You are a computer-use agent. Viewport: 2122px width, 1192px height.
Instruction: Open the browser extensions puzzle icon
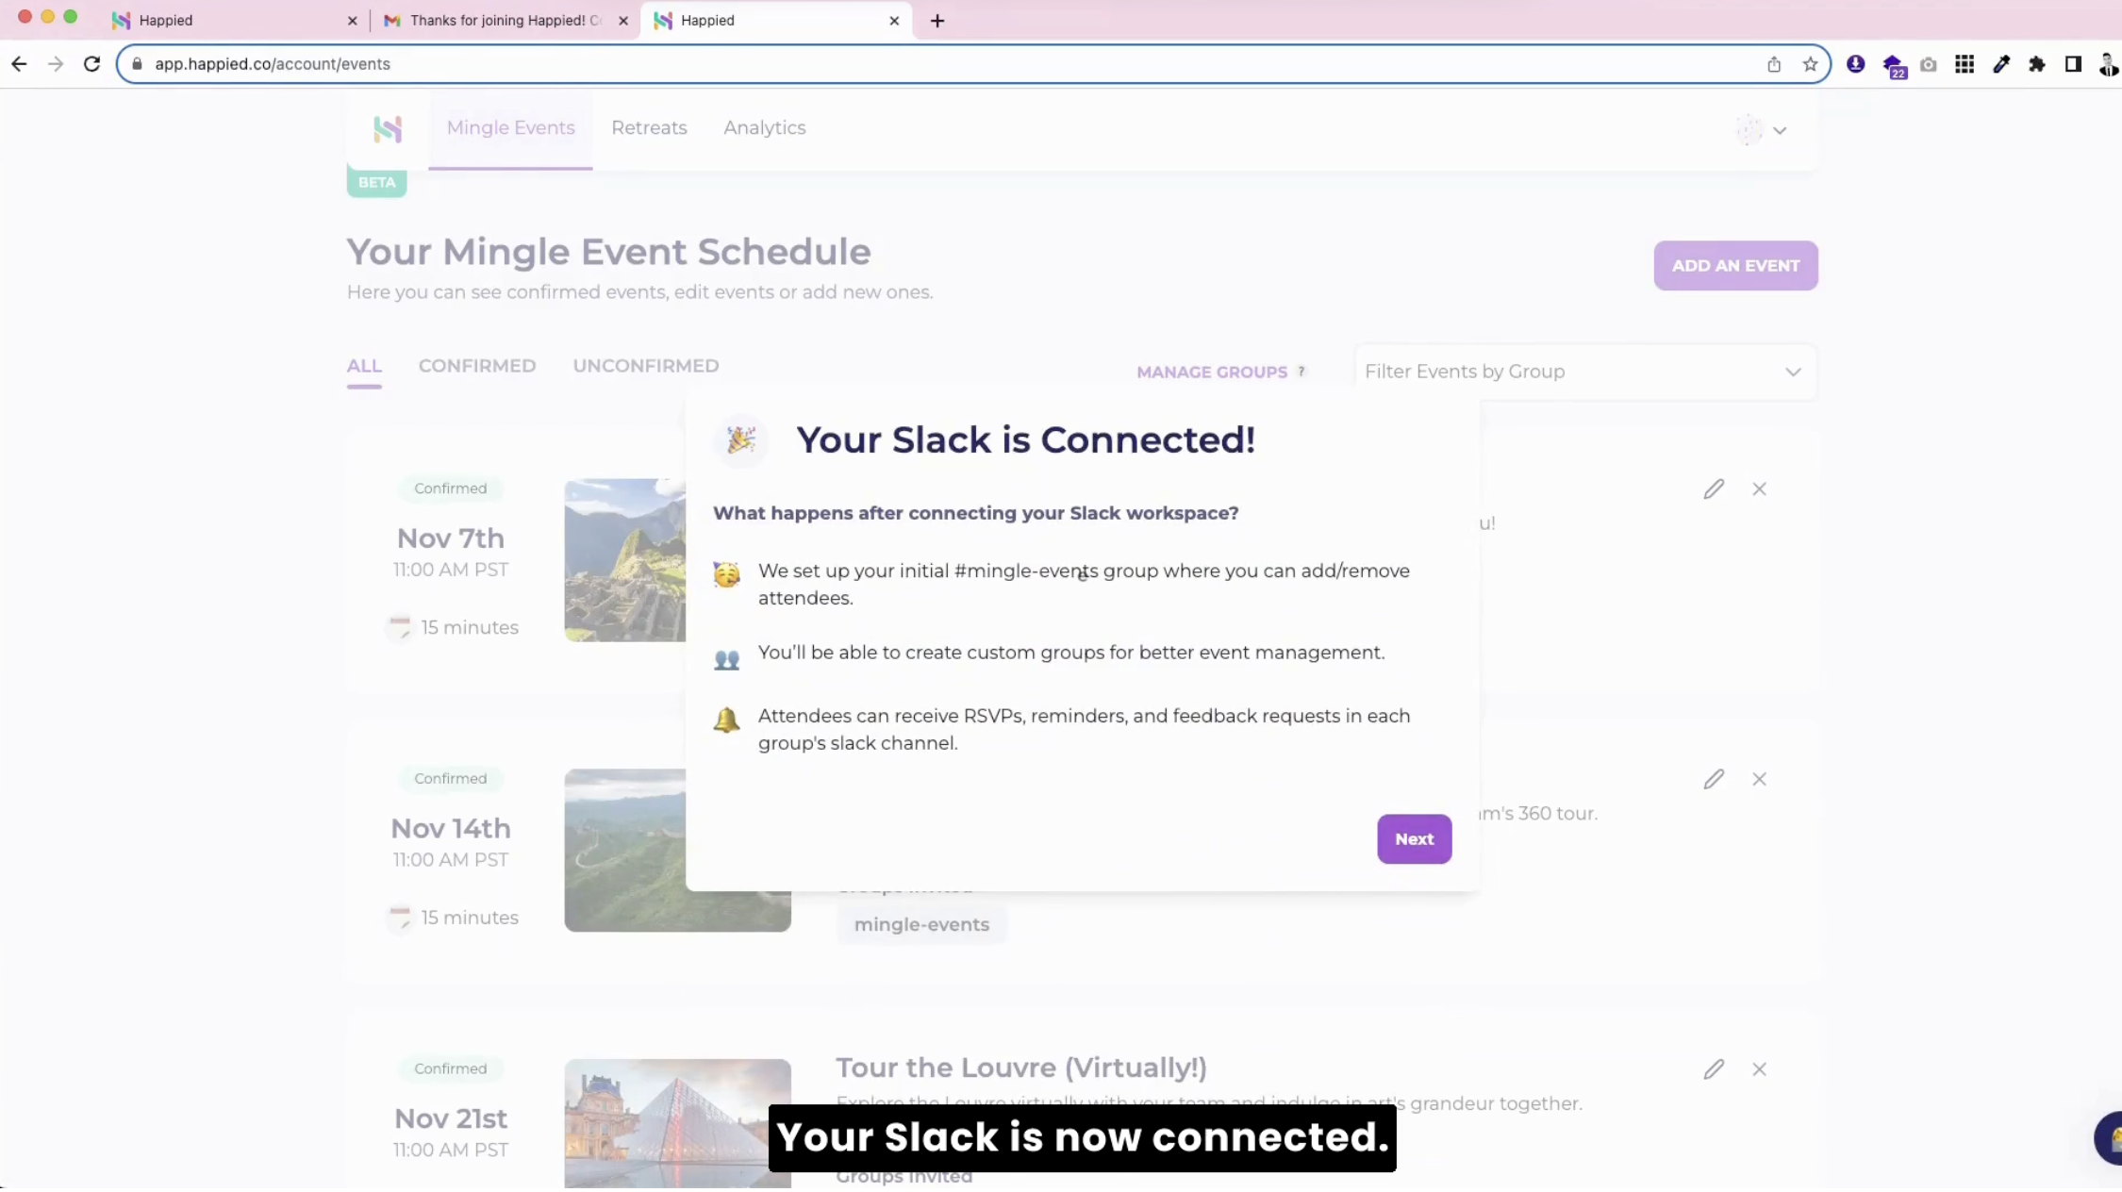[2036, 64]
